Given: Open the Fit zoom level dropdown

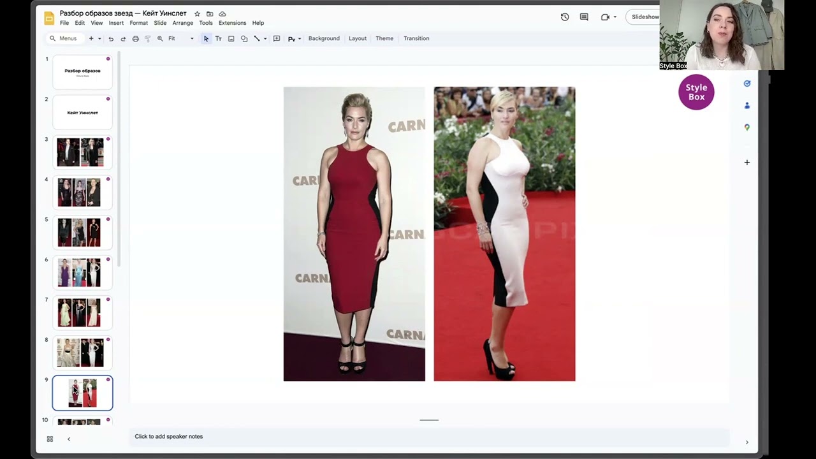Looking at the screenshot, I should click(x=181, y=38).
